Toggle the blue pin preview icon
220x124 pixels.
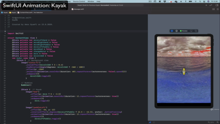coord(150,122)
